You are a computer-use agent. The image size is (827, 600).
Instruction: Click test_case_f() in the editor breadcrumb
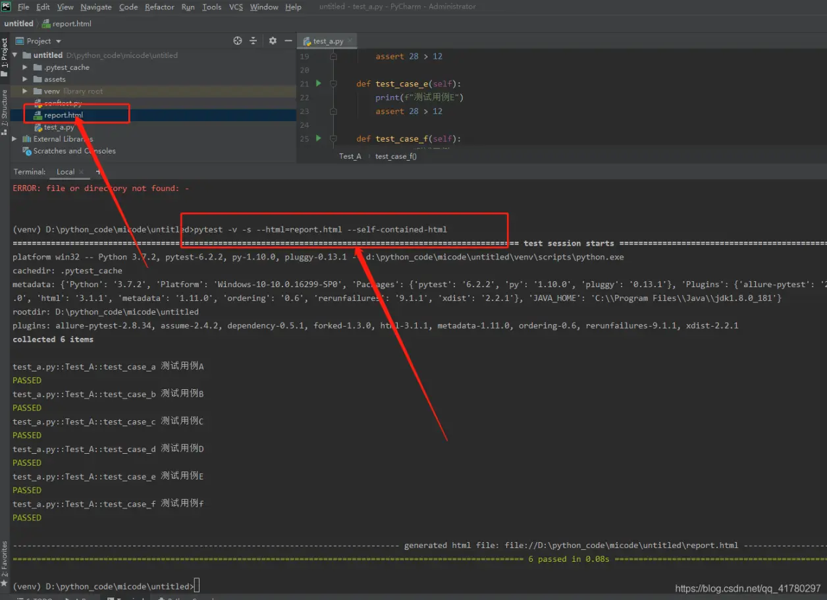(396, 156)
